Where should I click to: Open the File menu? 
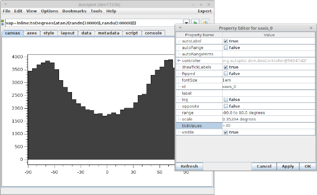pyautogui.click(x=6, y=11)
